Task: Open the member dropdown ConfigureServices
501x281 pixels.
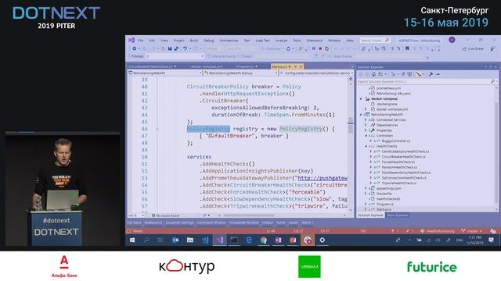Action: click(316, 73)
